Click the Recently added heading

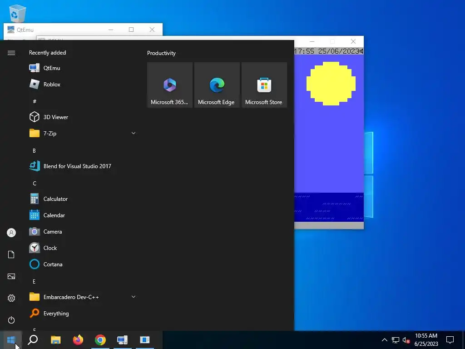47,53
